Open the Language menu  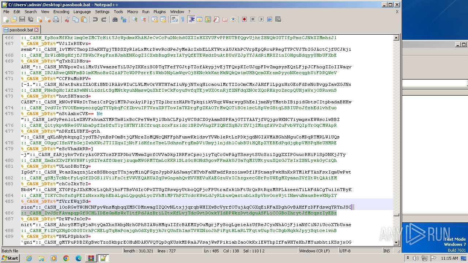(82, 12)
